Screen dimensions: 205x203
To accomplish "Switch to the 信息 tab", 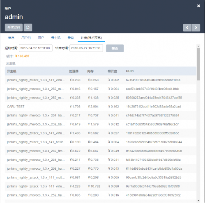I will [x=11, y=38].
